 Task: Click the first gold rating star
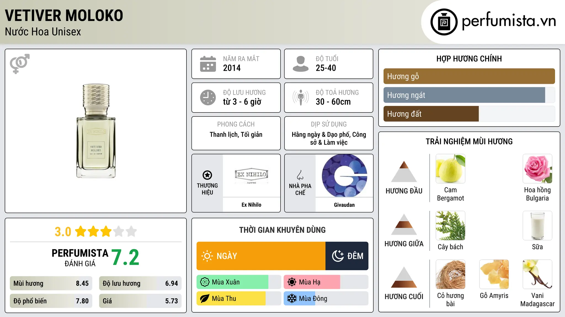coord(81,231)
